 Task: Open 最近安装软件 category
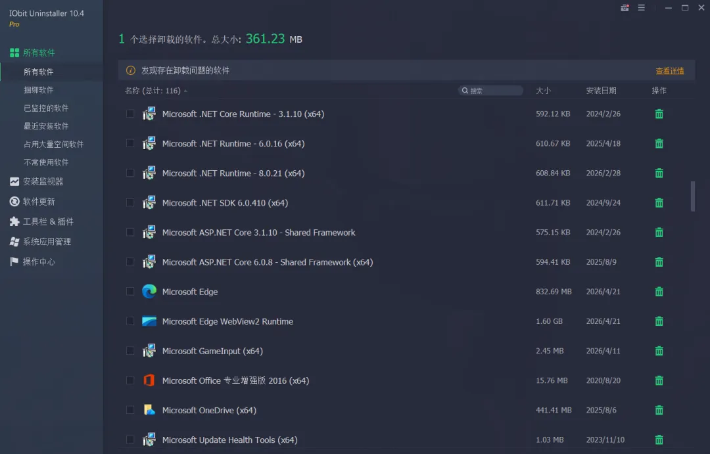46,126
